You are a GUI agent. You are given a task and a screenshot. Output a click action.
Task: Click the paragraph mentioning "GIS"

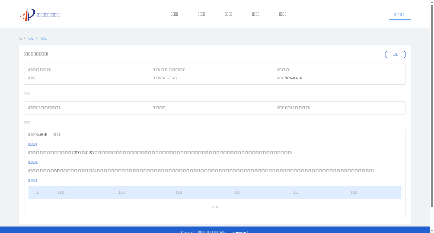[x=160, y=153]
